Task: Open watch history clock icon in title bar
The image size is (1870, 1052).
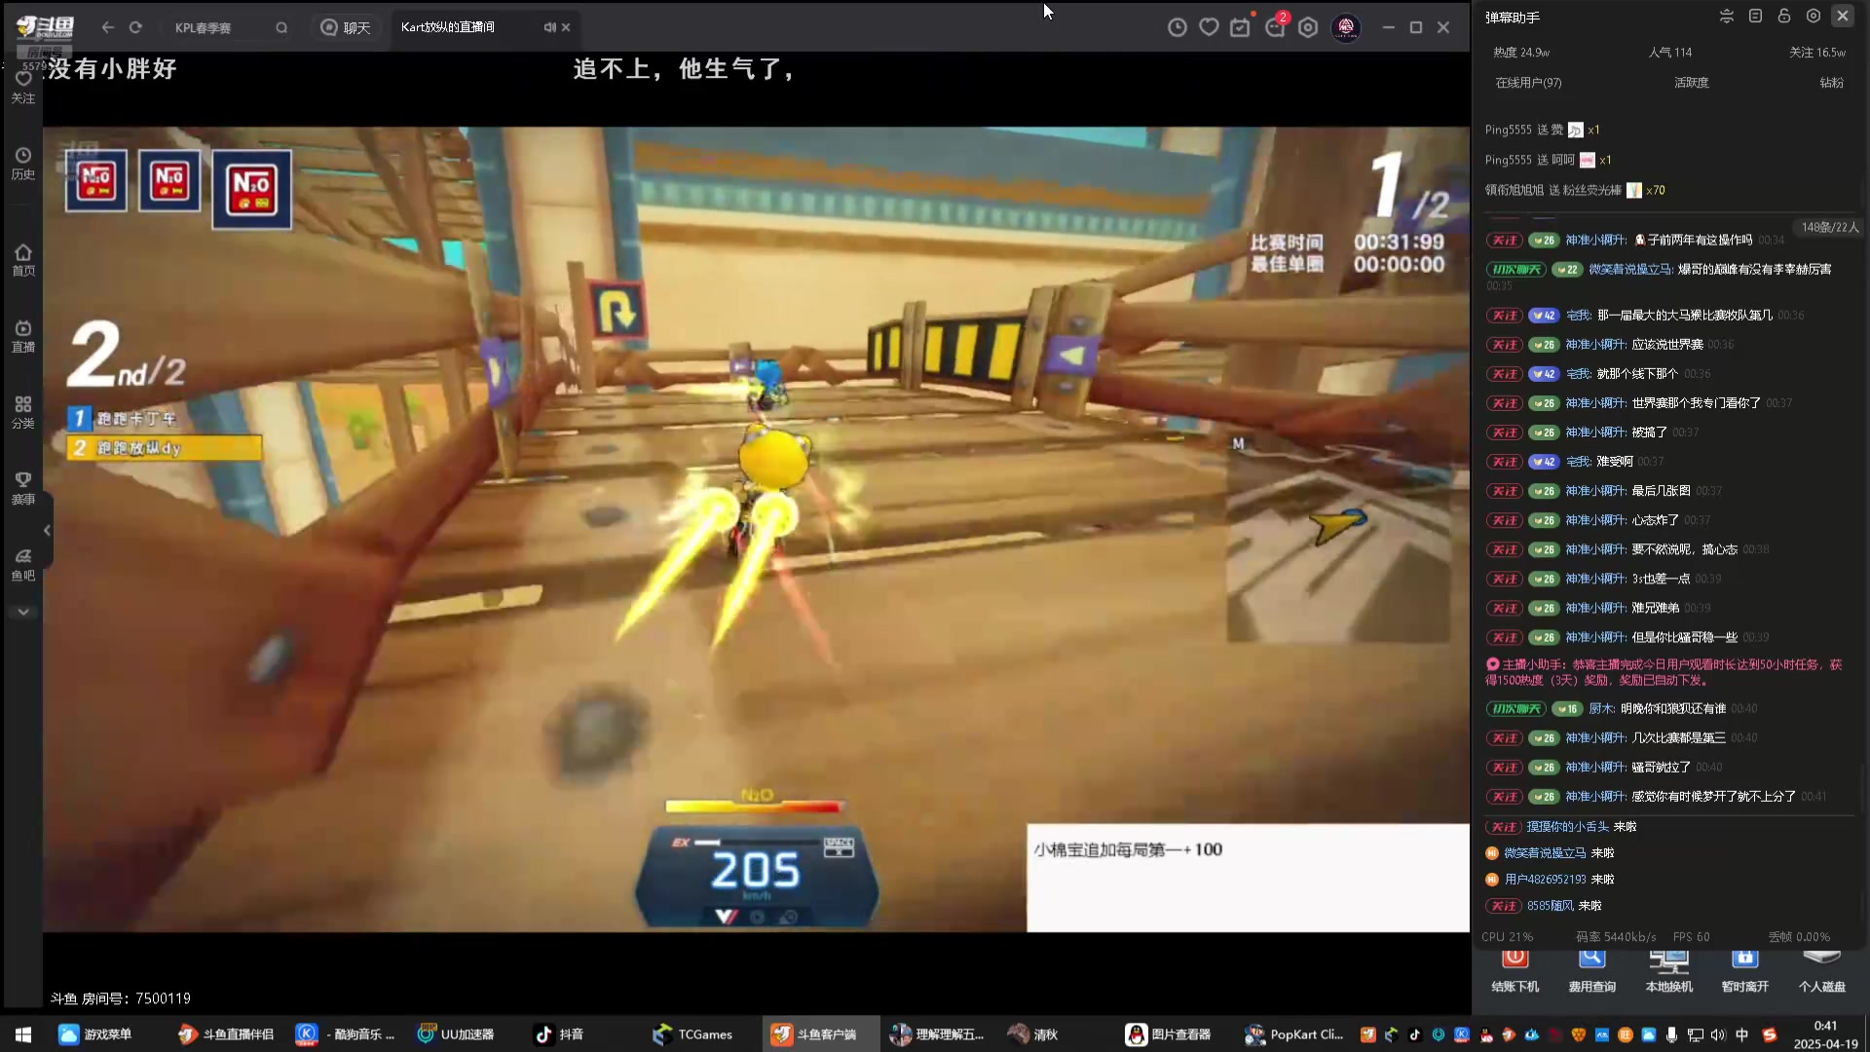Action: coord(1178,27)
